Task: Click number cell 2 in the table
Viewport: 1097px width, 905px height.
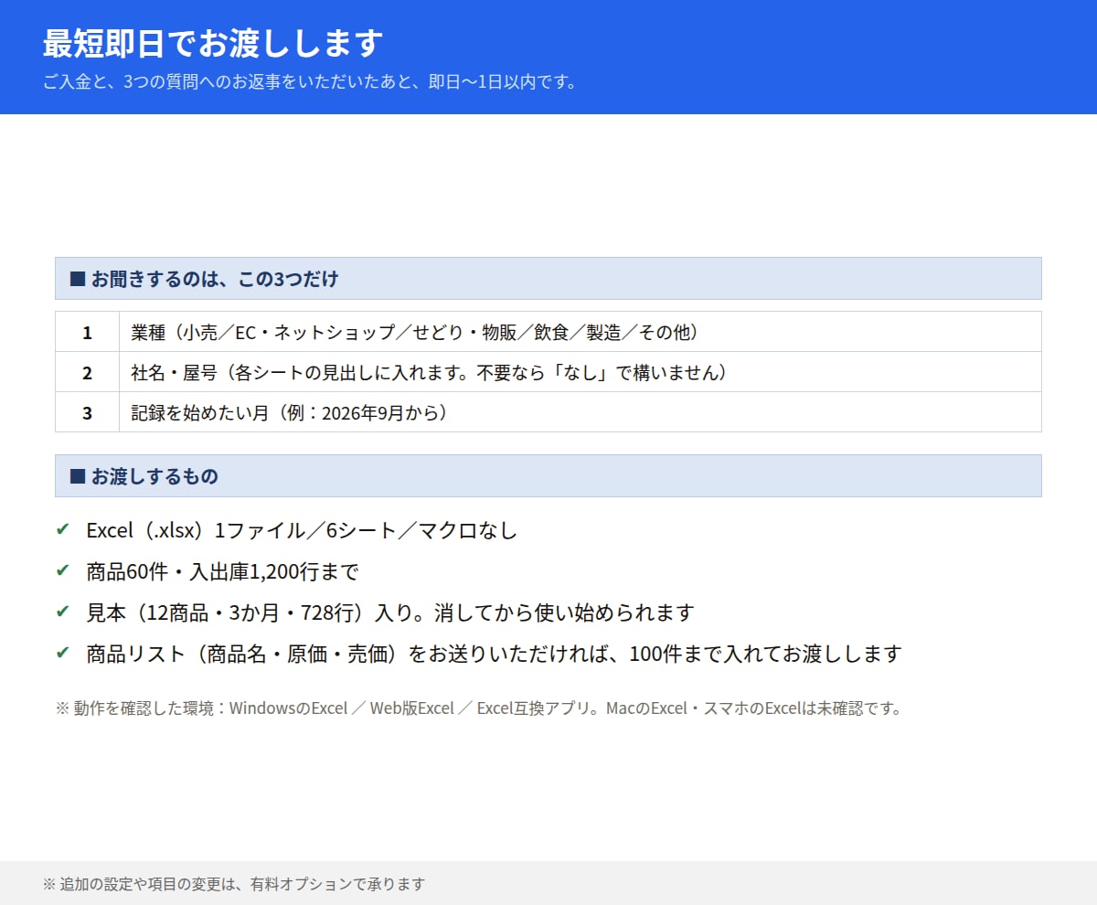Action: coord(87,372)
